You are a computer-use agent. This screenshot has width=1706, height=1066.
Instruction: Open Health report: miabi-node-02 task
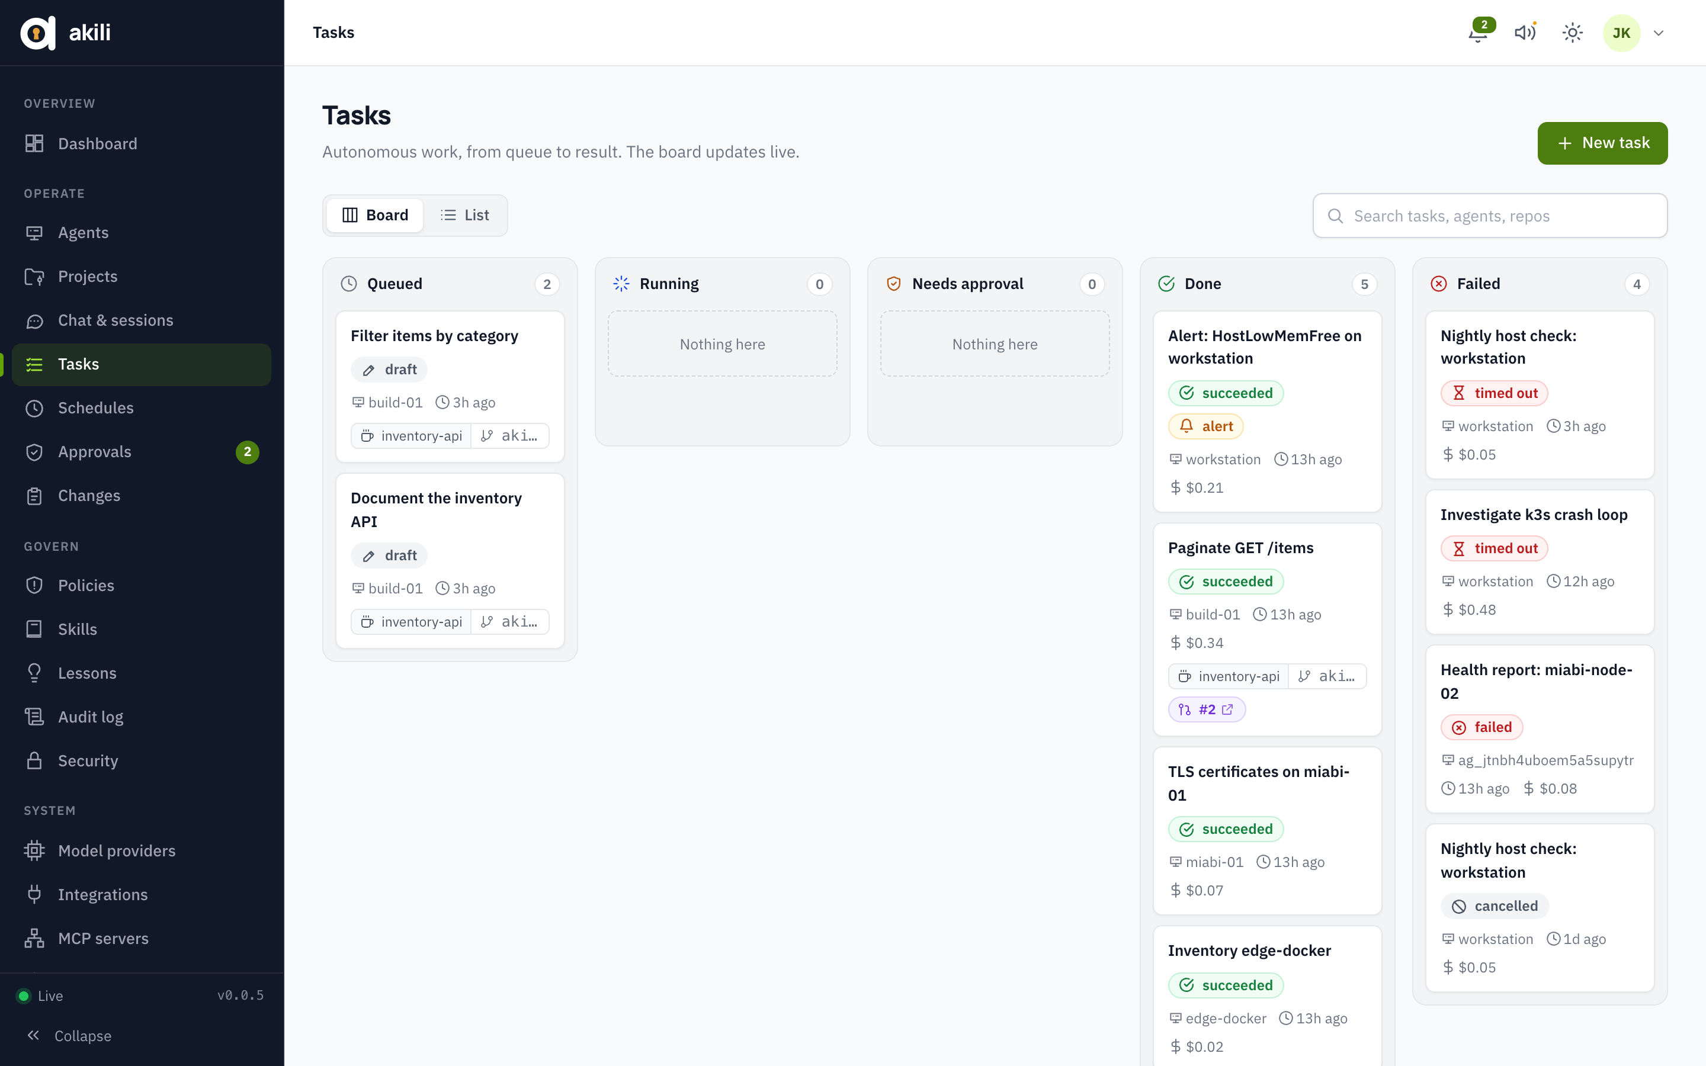[1540, 729]
